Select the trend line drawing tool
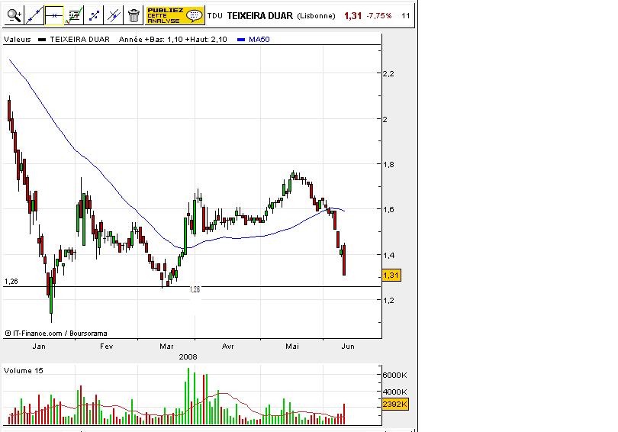Screen dimensions: 618x432 coord(34,16)
